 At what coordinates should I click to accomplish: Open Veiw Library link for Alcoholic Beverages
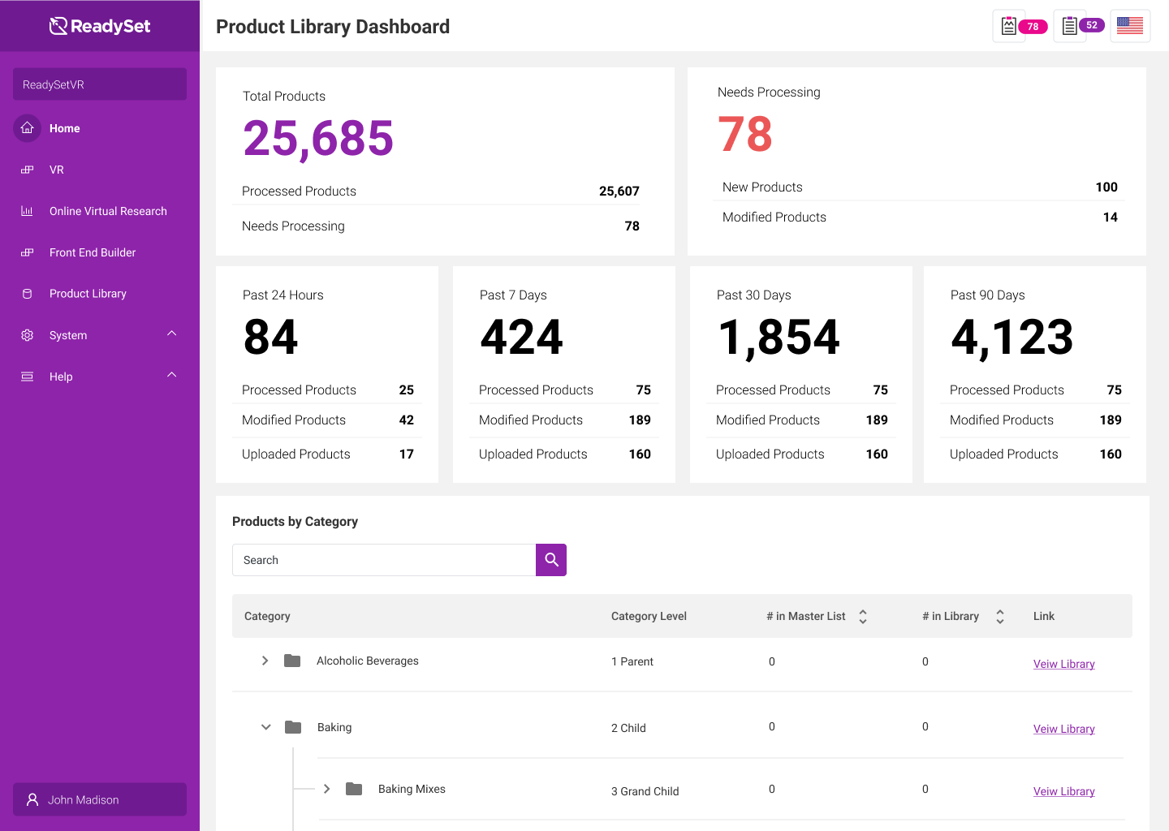coord(1063,664)
